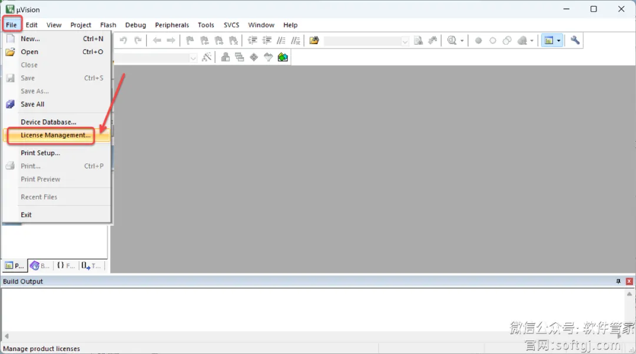The image size is (636, 354).
Task: Go to next bookmark flag icon
Action: [219, 40]
